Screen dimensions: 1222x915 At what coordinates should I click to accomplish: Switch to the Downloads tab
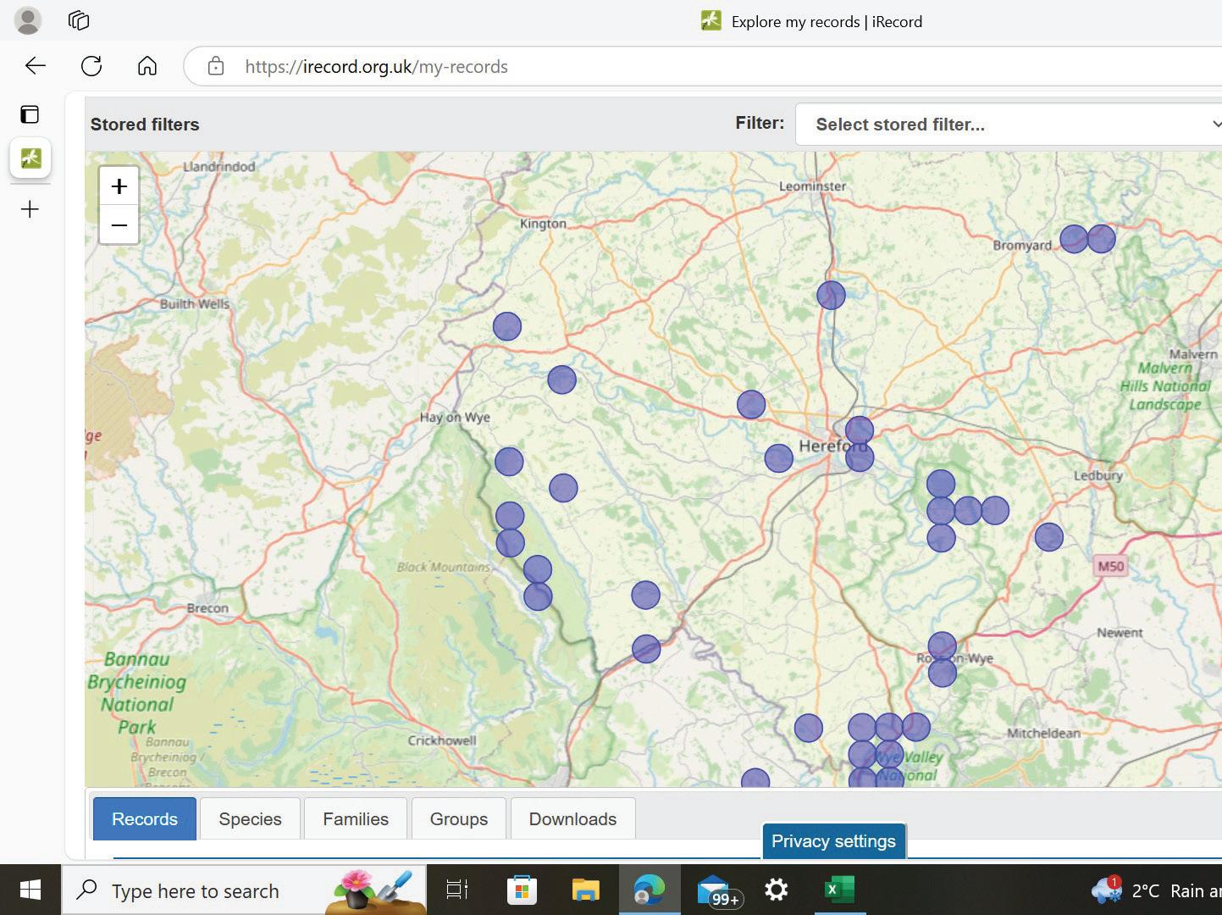click(x=572, y=818)
